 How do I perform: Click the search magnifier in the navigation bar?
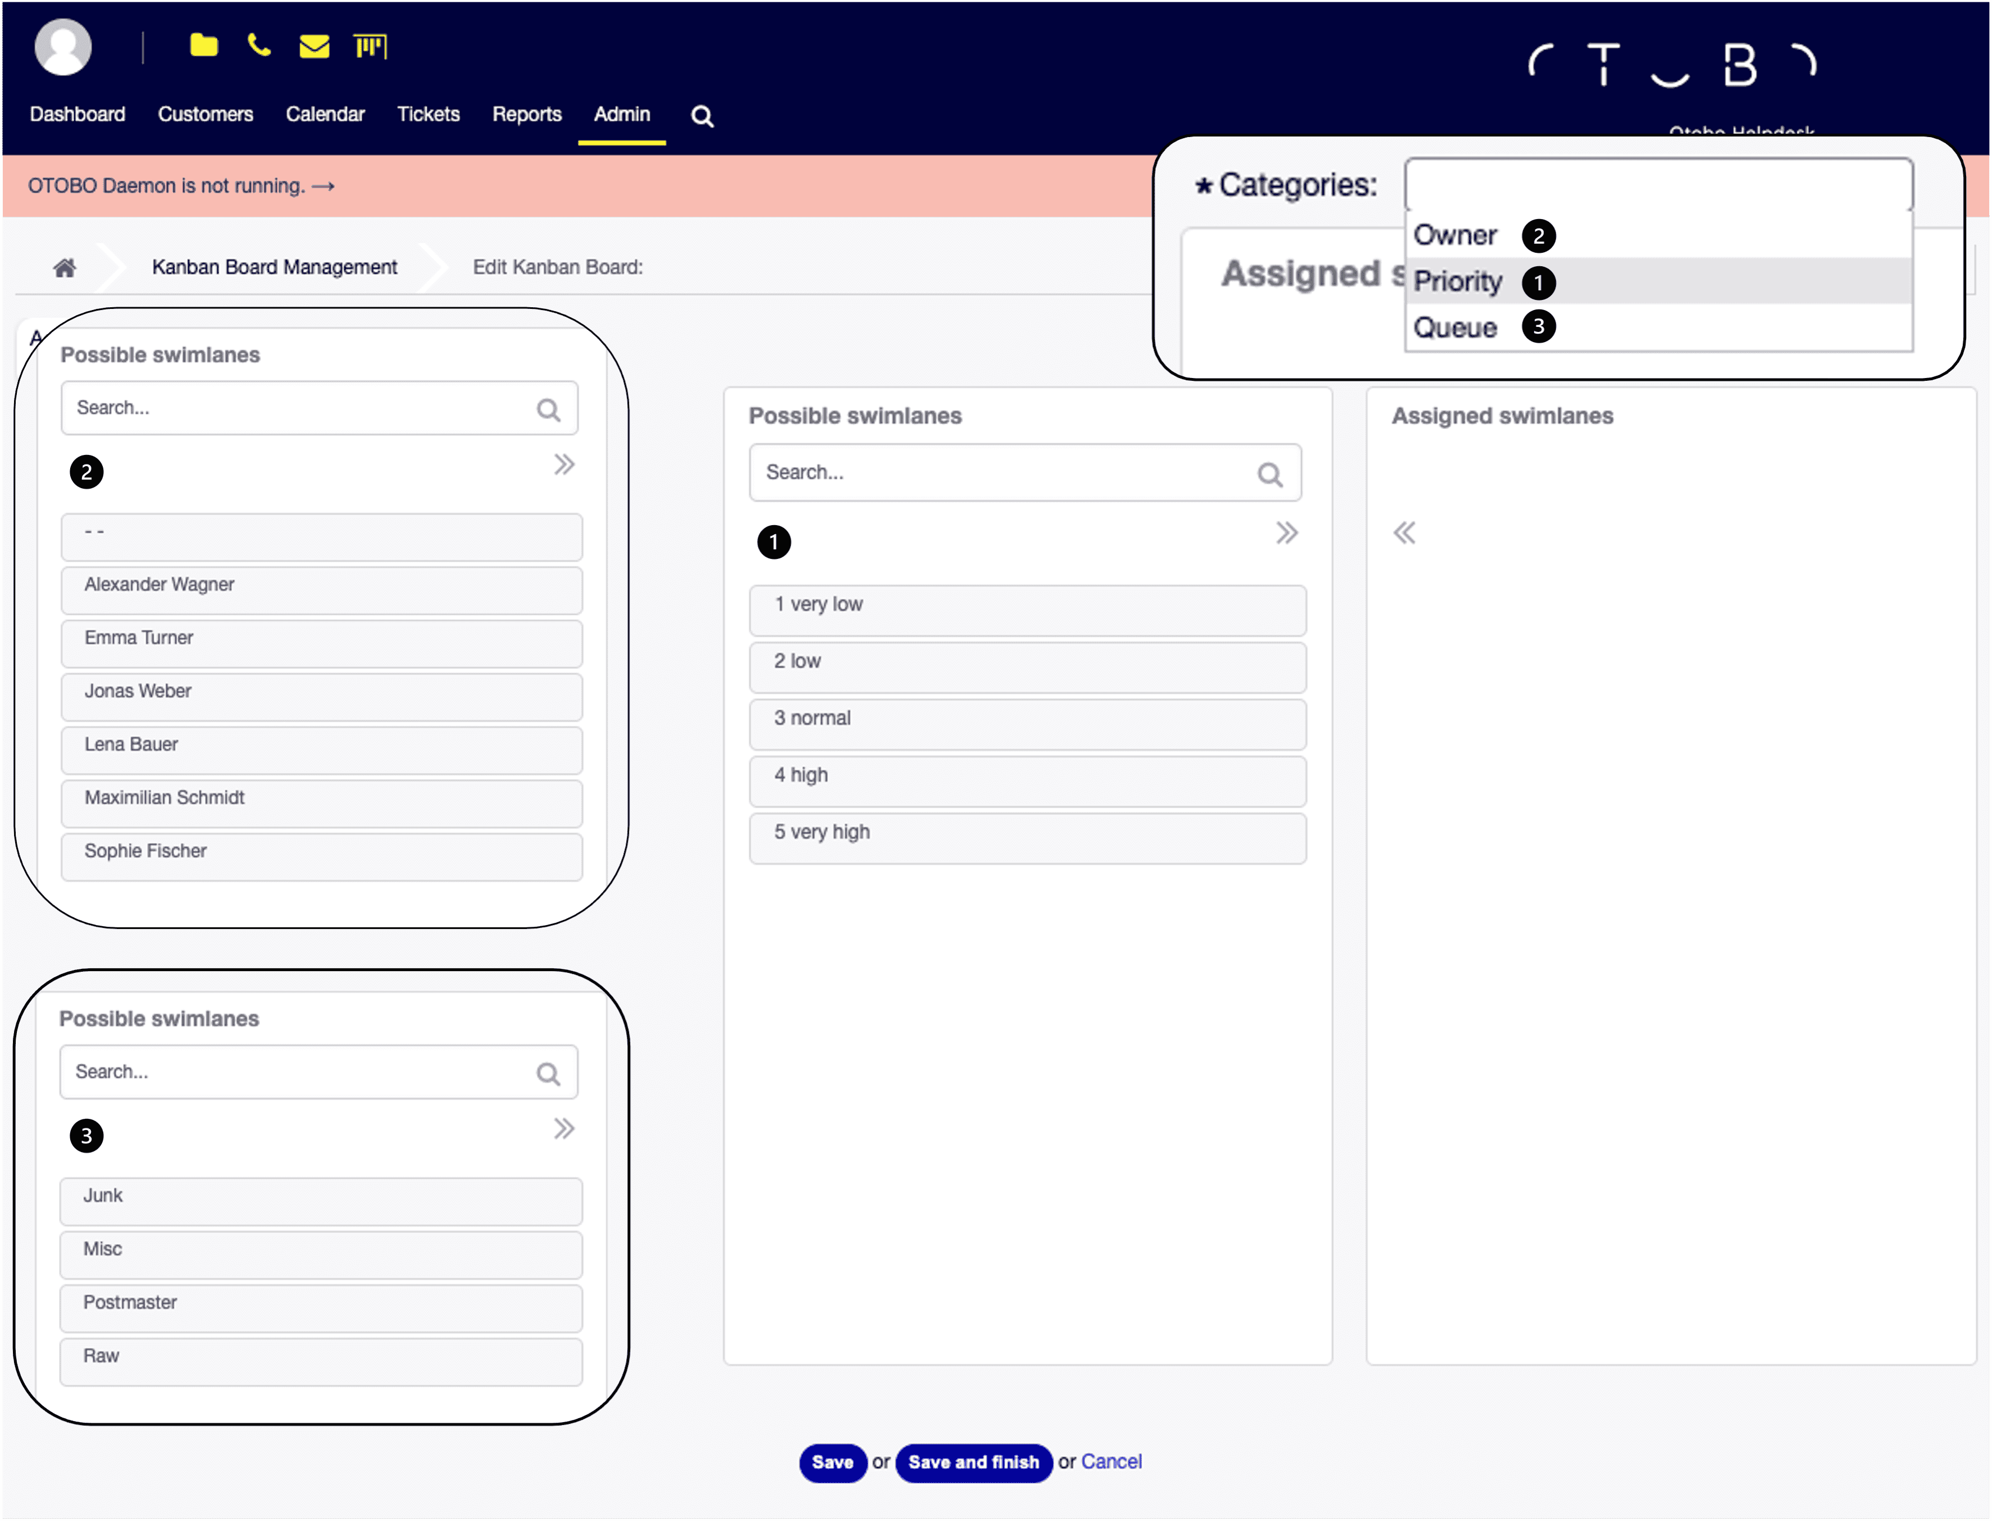coord(703,116)
